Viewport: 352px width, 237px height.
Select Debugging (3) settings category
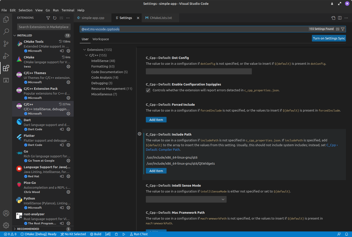click(x=102, y=83)
